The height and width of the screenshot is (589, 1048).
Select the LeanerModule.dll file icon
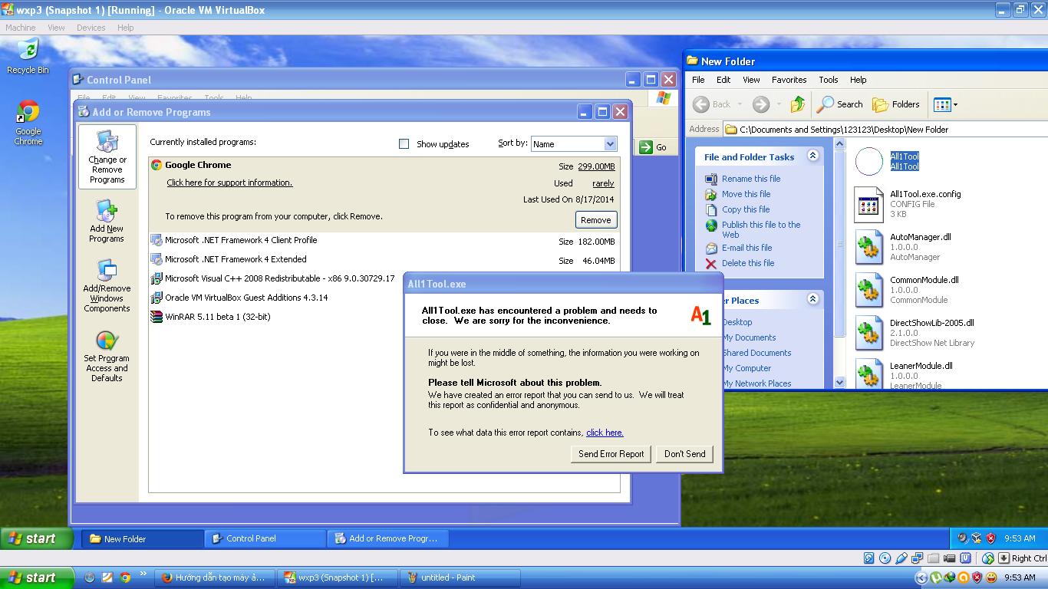(x=869, y=374)
